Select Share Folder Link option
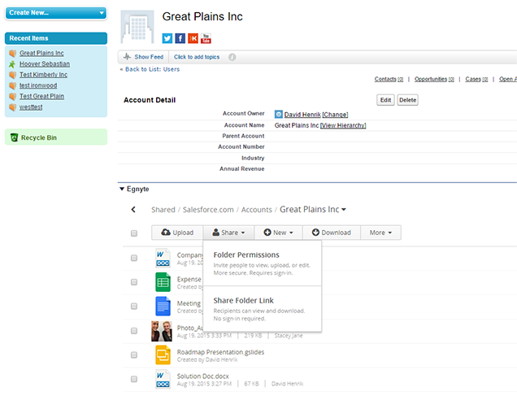This screenshot has height=418, width=517. 243,301
